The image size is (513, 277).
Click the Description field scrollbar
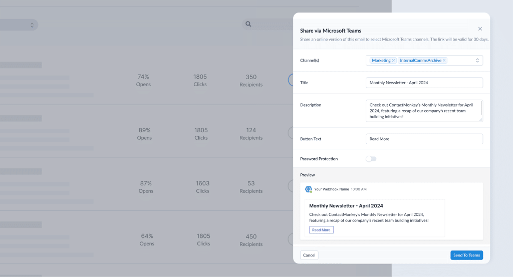[x=481, y=108]
